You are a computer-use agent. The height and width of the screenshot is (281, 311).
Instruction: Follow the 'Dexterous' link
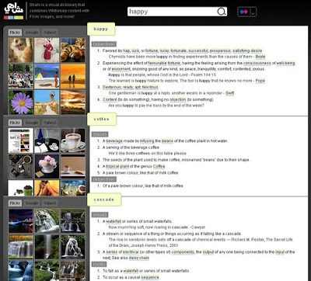pos(112,87)
